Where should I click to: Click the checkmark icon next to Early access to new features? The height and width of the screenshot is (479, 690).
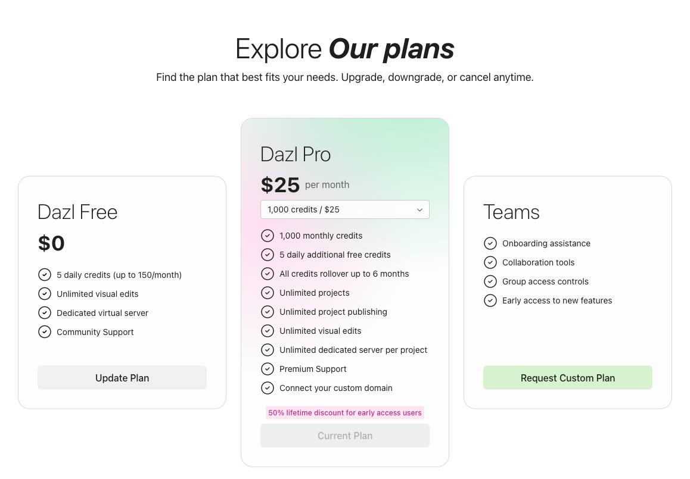[x=490, y=300]
